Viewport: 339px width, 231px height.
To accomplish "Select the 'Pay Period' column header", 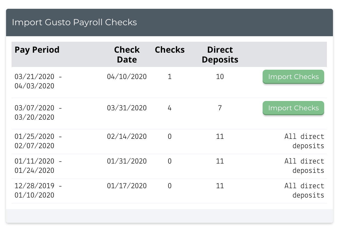I will click(37, 50).
